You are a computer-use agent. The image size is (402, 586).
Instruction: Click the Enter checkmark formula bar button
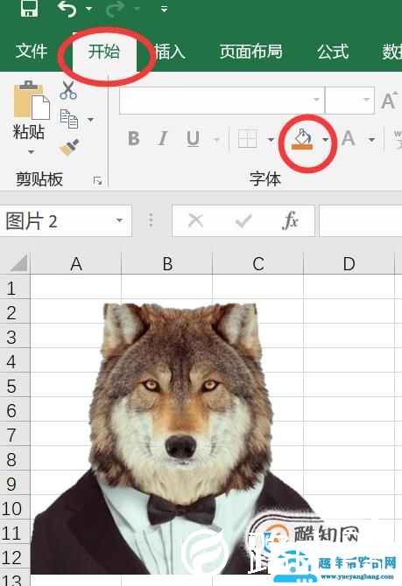(x=243, y=221)
